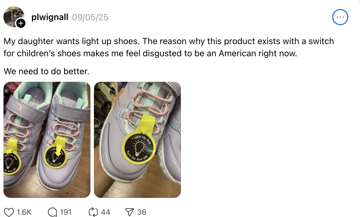
Task: Open the first photo of the purple shoe pair
Action: (x=47, y=140)
